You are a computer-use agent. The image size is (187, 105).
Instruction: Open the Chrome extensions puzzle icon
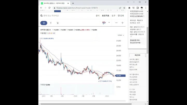coord(129,8)
